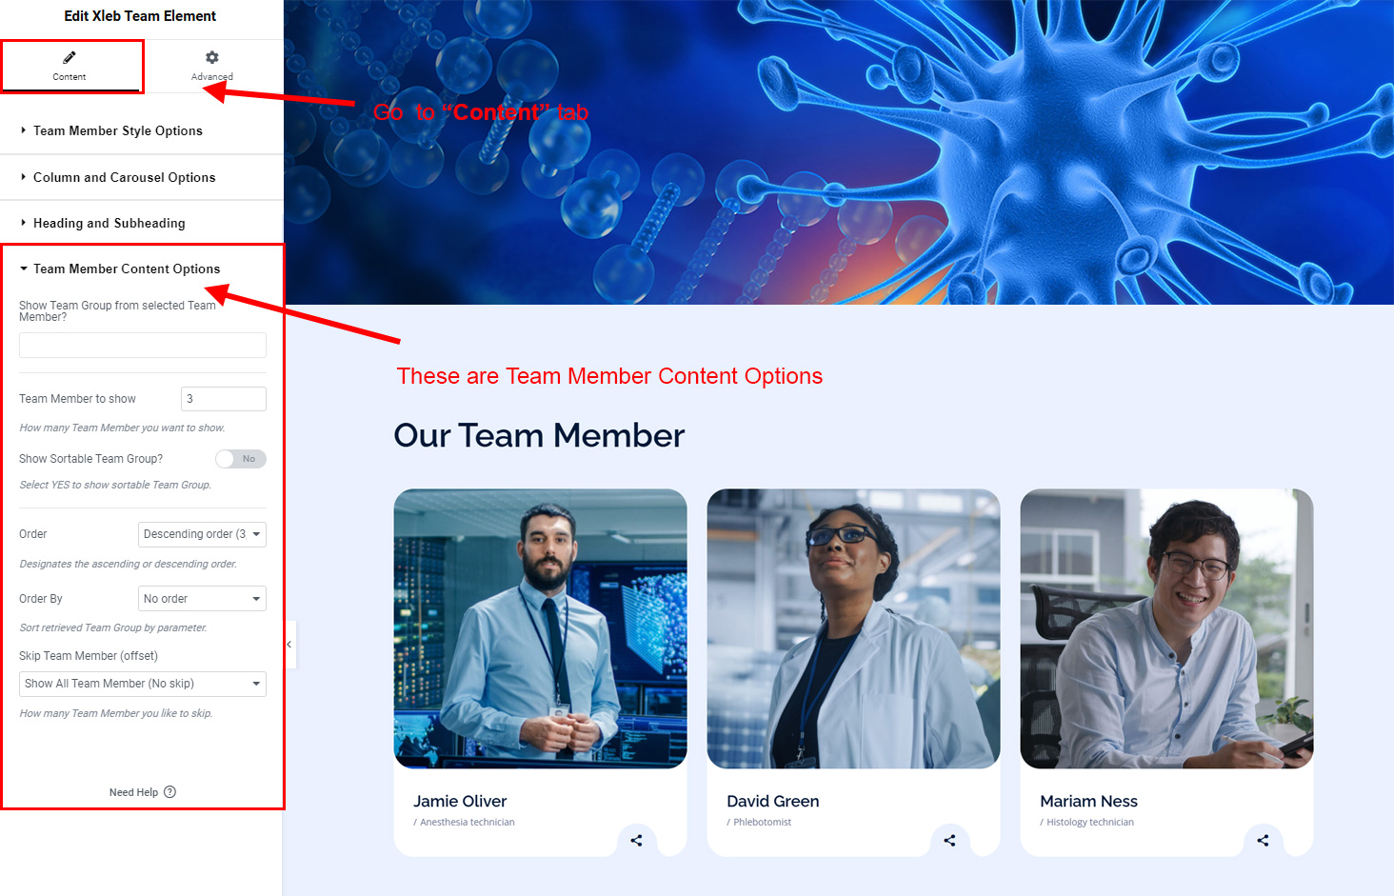Click the Content tab pencil icon
This screenshot has width=1394, height=896.
click(x=70, y=58)
